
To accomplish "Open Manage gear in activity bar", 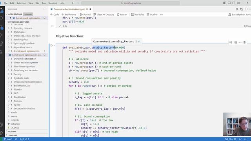I will pyautogui.click(x=1, y=132).
